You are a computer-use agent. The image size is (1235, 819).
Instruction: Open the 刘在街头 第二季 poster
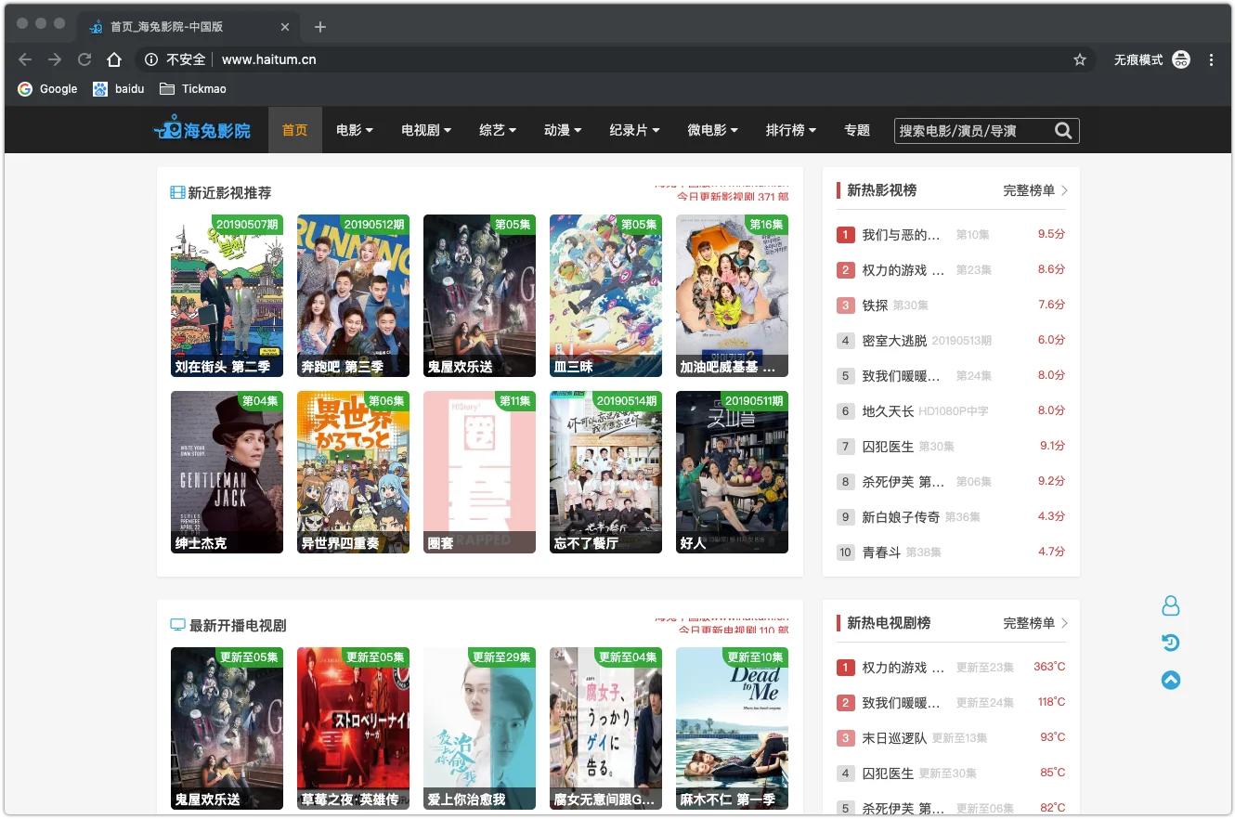tap(227, 295)
